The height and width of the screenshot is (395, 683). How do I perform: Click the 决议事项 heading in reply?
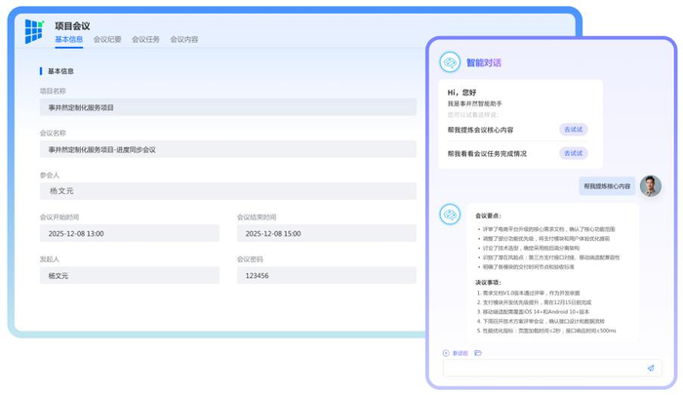point(488,282)
